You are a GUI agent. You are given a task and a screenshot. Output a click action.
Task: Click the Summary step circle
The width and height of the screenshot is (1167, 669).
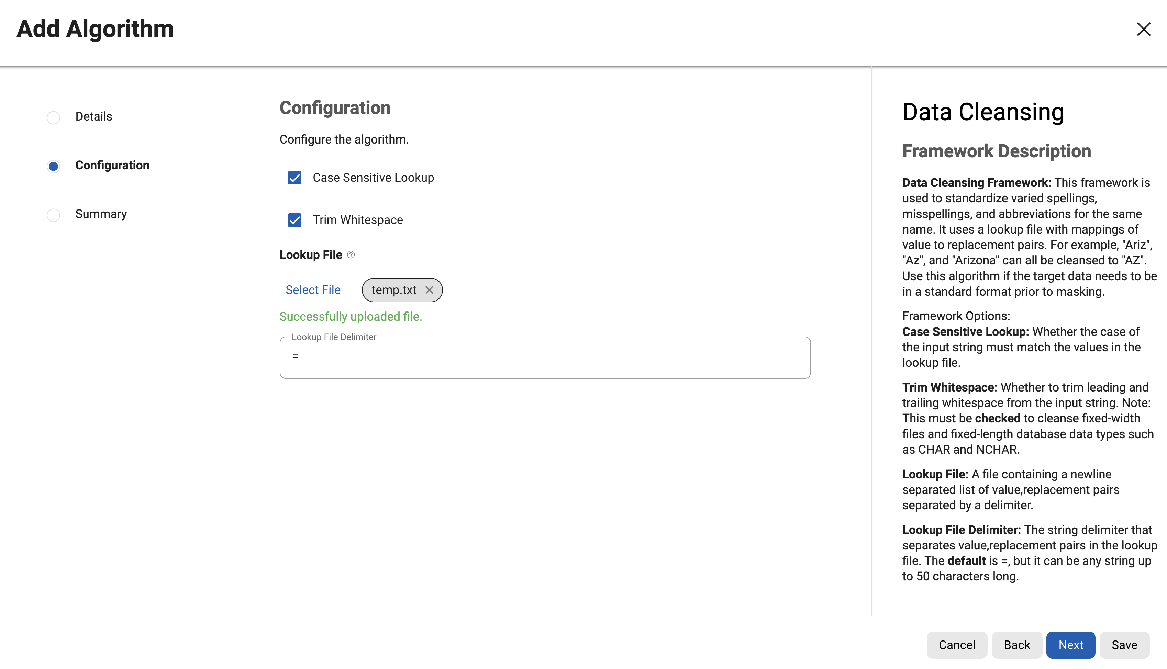[x=53, y=215]
